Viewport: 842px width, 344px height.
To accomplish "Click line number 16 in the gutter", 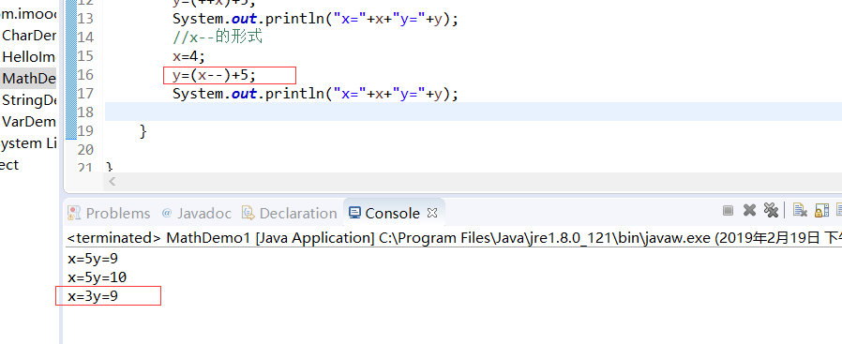I will tap(84, 75).
